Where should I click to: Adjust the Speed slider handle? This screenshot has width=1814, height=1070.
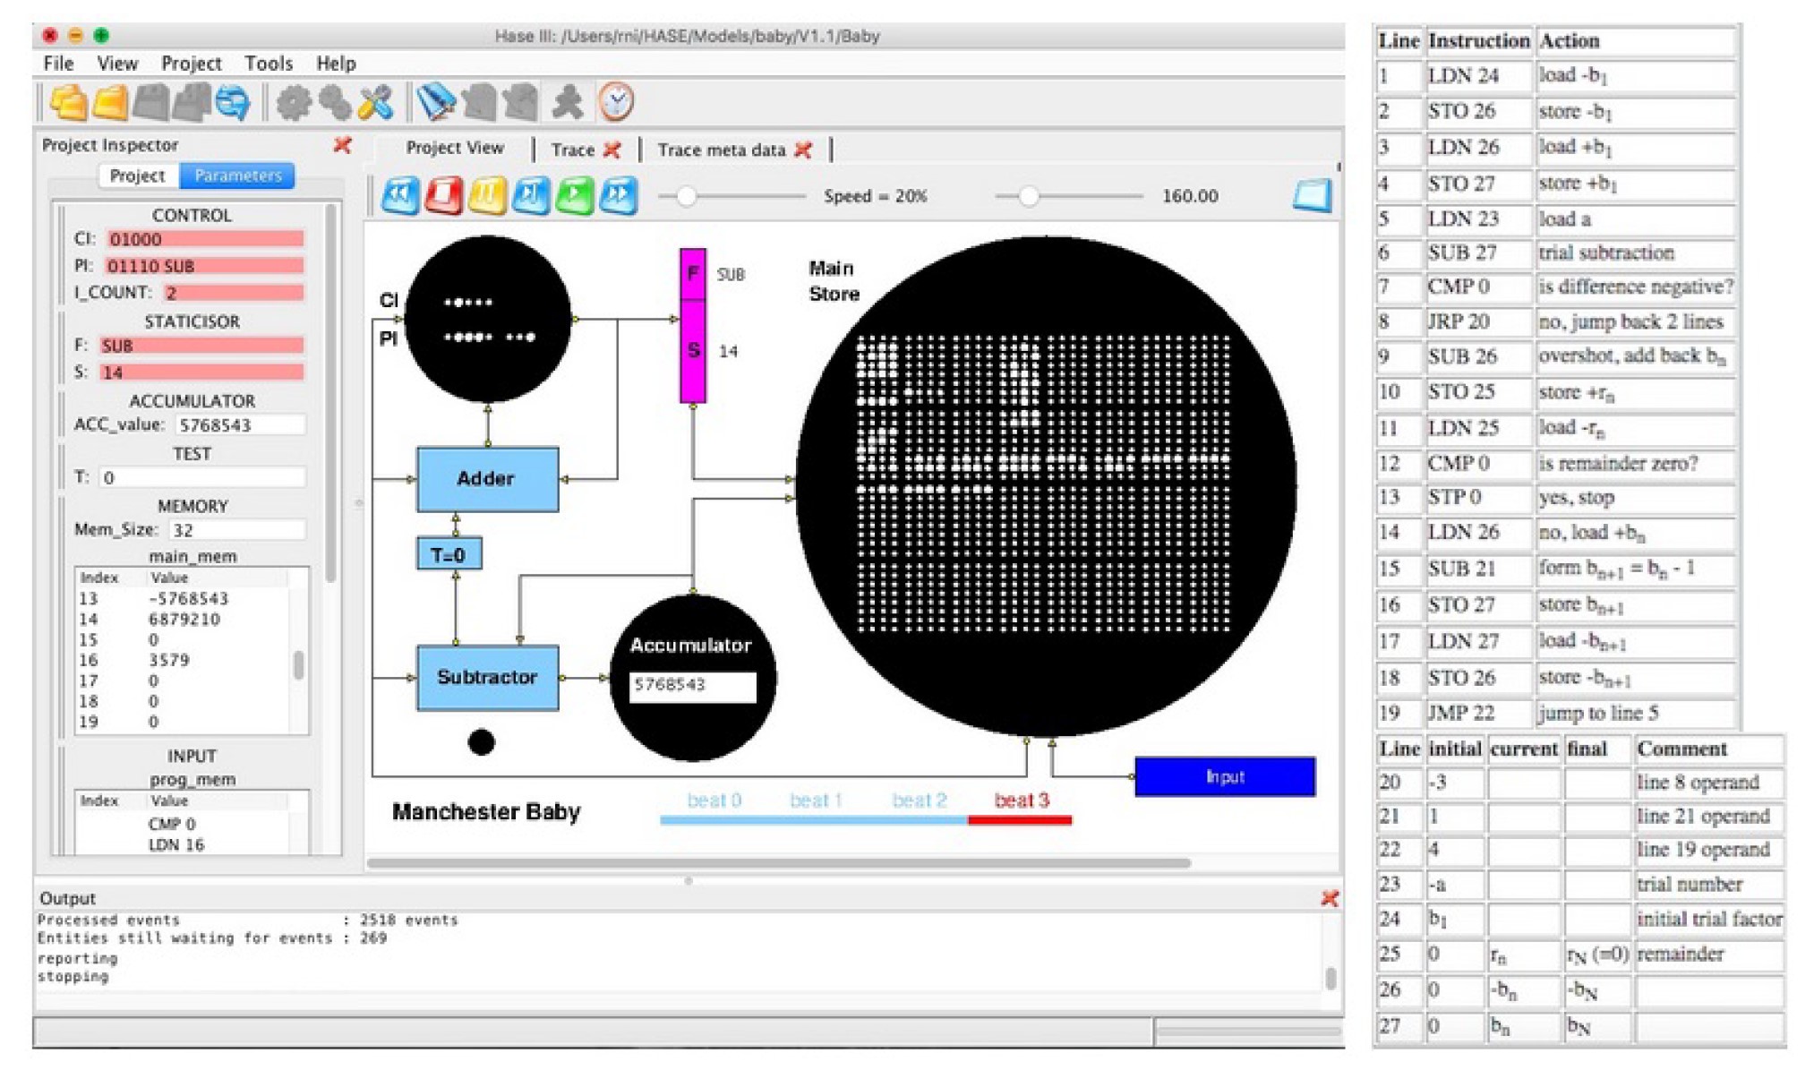point(686,196)
